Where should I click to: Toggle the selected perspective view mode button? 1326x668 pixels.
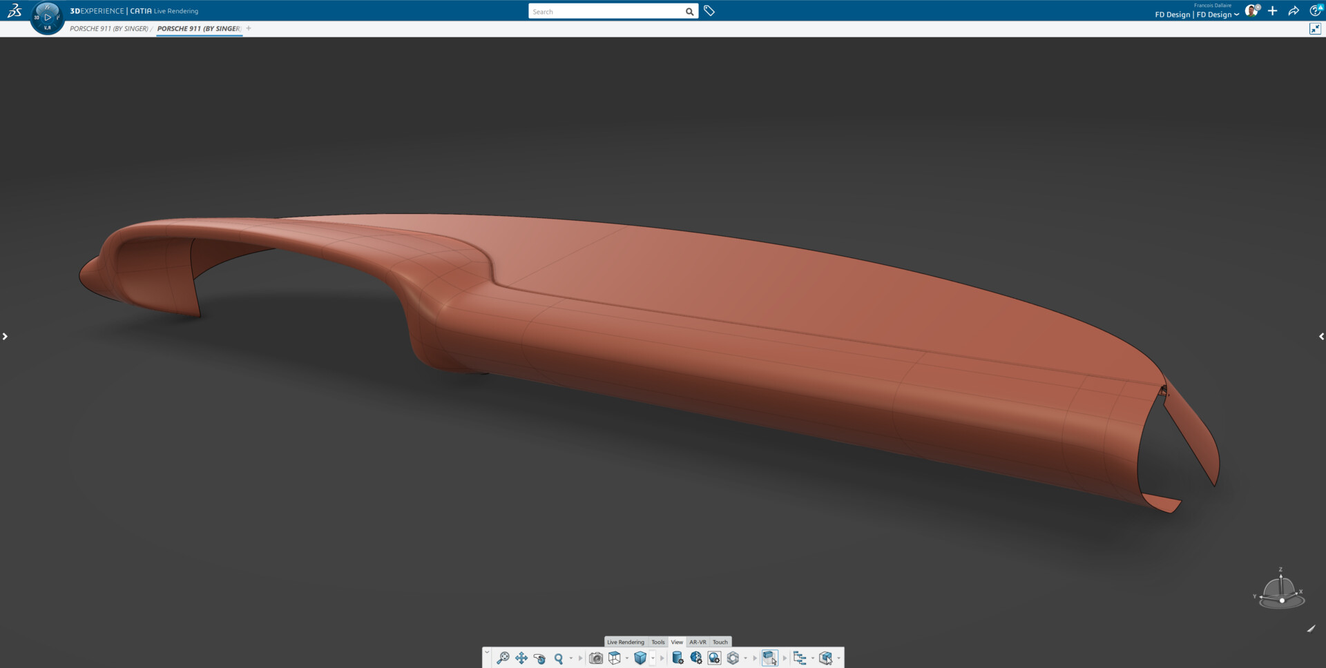coord(769,658)
